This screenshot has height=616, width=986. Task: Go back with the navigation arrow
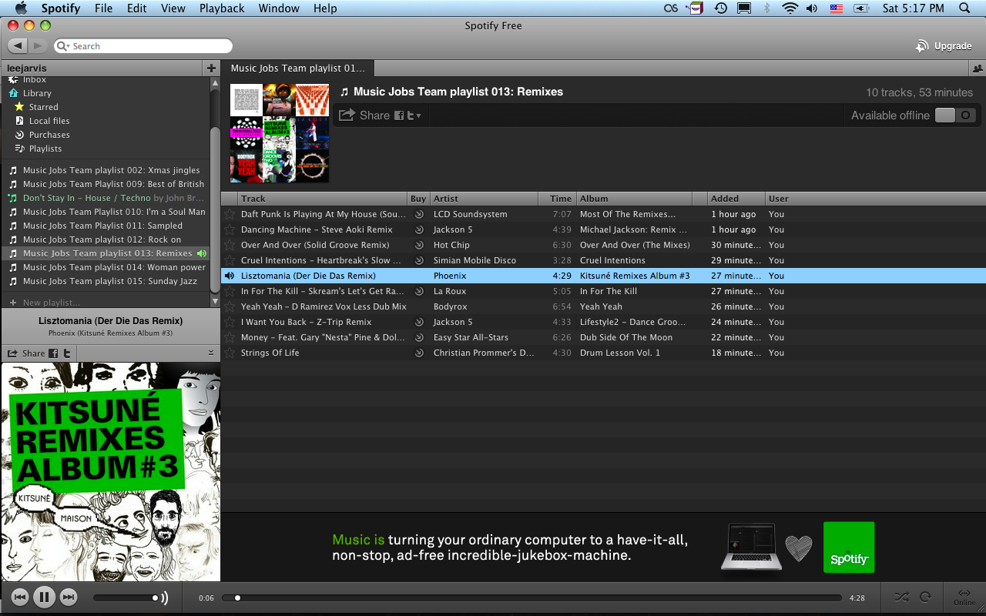click(x=18, y=46)
